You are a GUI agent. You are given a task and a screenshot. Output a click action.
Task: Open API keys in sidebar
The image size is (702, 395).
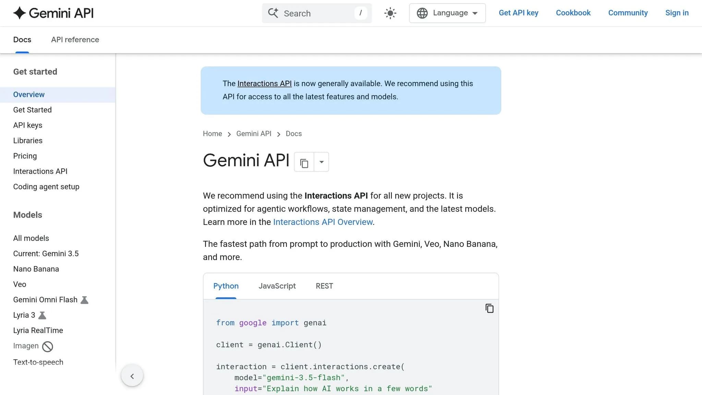(x=27, y=125)
